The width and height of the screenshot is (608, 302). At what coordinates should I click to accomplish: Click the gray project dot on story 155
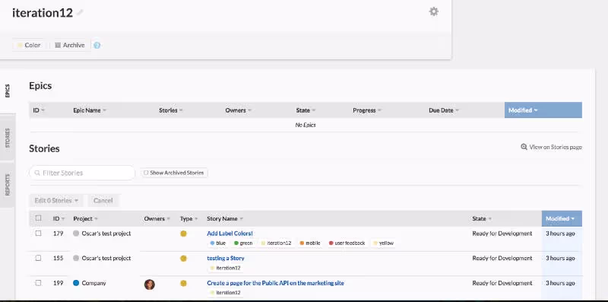pos(76,258)
